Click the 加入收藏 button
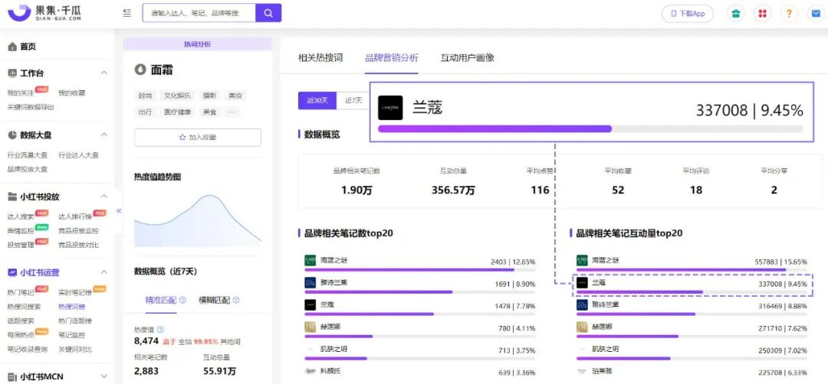 click(198, 137)
